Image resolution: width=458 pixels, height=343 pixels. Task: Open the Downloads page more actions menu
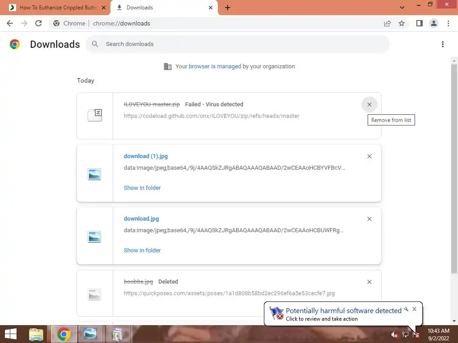click(443, 44)
